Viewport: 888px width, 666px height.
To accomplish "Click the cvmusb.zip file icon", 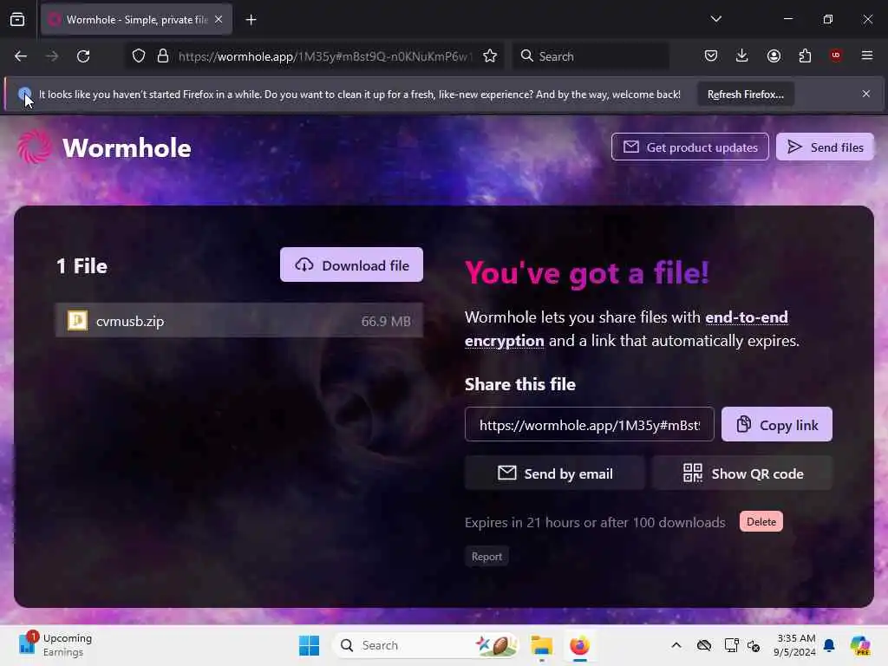I will click(x=77, y=321).
